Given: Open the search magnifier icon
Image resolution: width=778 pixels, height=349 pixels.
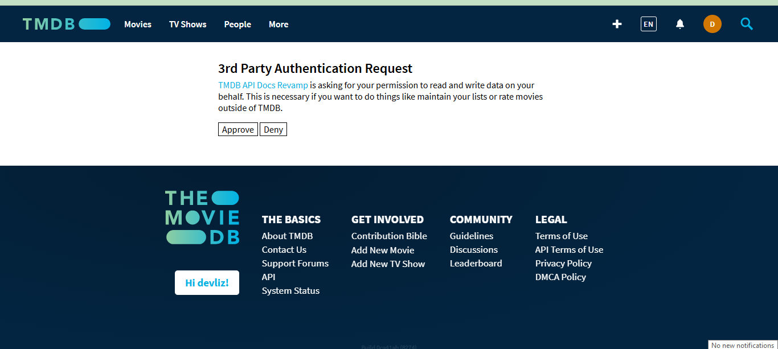Looking at the screenshot, I should pyautogui.click(x=747, y=24).
